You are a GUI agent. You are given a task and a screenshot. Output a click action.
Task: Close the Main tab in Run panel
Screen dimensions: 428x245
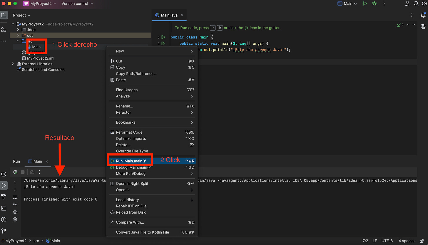tap(47, 161)
